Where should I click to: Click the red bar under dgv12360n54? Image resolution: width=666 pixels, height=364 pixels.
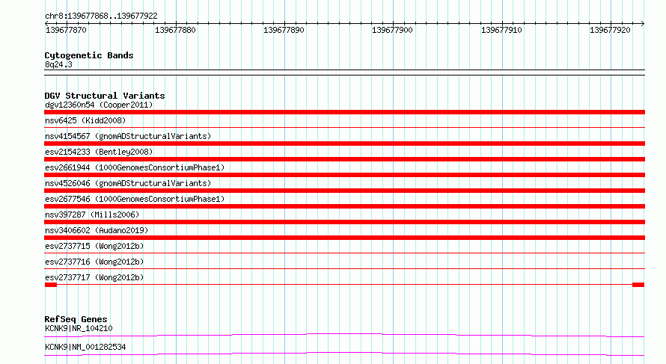(x=344, y=112)
